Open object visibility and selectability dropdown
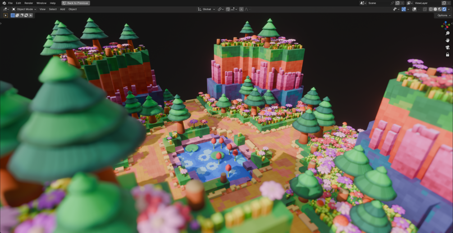 (x=396, y=9)
